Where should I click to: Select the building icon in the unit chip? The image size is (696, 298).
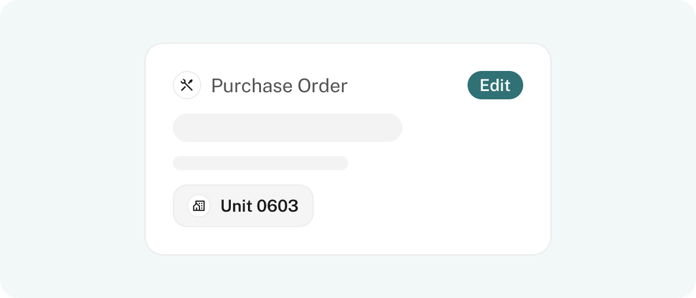[199, 206]
